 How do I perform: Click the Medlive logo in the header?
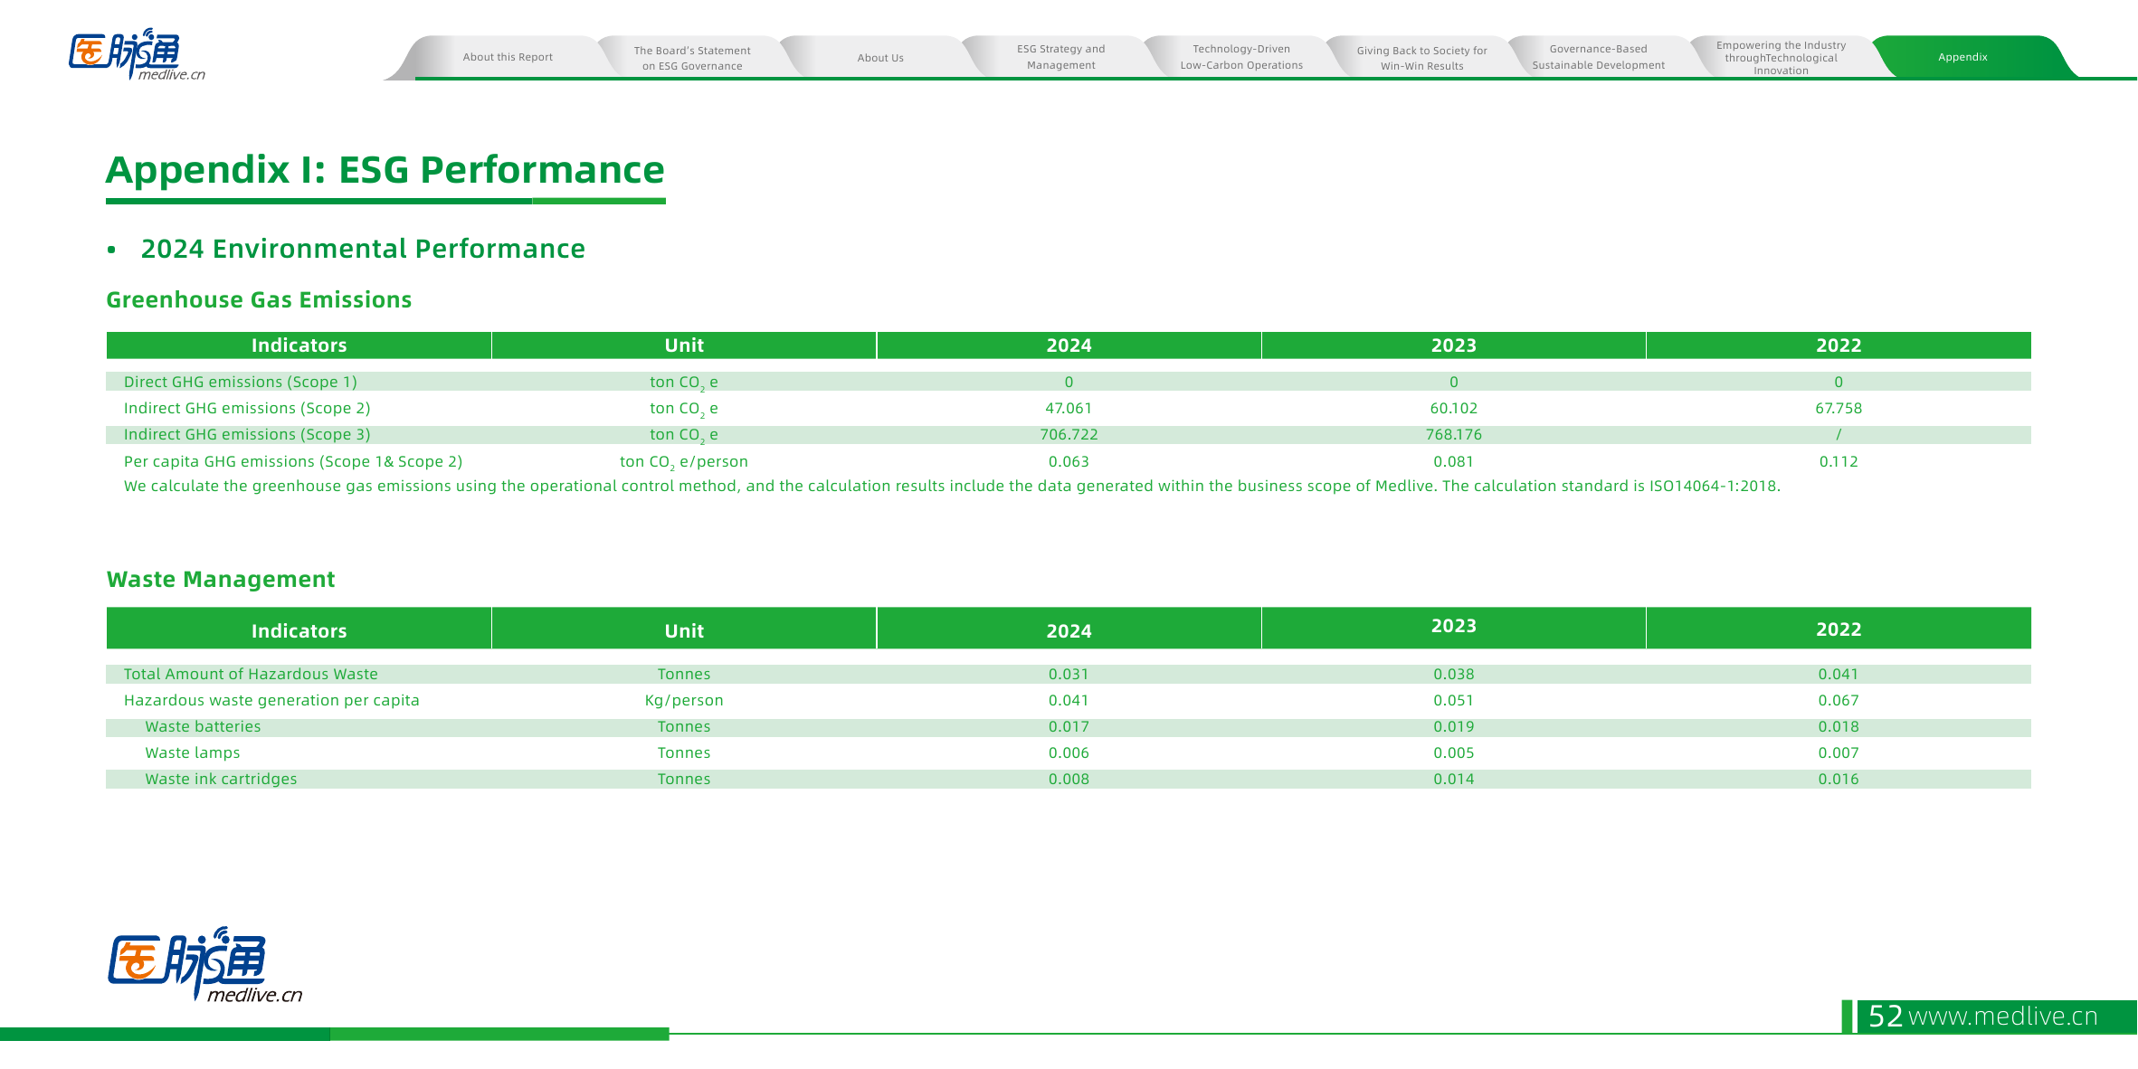point(137,54)
